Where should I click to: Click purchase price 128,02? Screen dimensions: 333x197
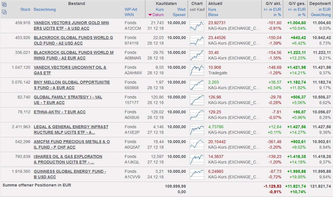pyautogui.click(x=157, y=112)
